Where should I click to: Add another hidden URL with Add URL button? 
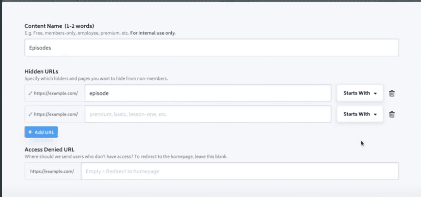click(x=41, y=132)
